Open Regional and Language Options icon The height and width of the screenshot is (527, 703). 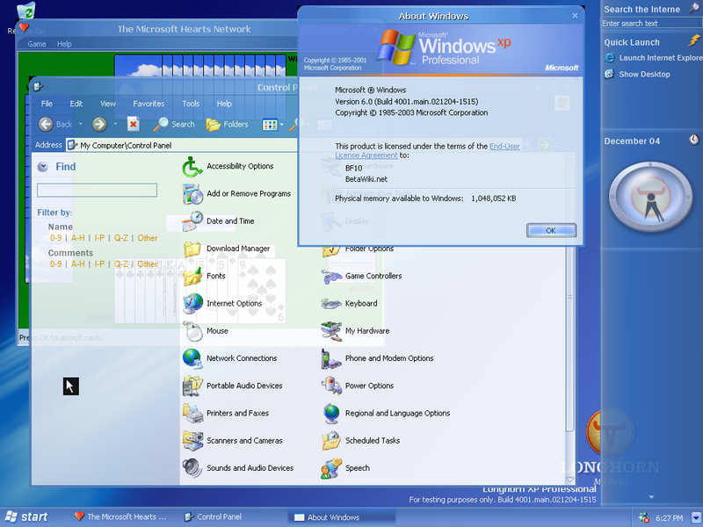(331, 413)
